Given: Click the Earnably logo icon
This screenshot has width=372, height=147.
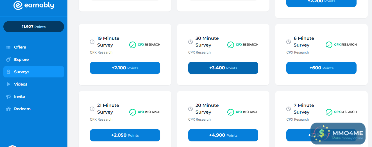Looking at the screenshot, I should click(x=18, y=5).
